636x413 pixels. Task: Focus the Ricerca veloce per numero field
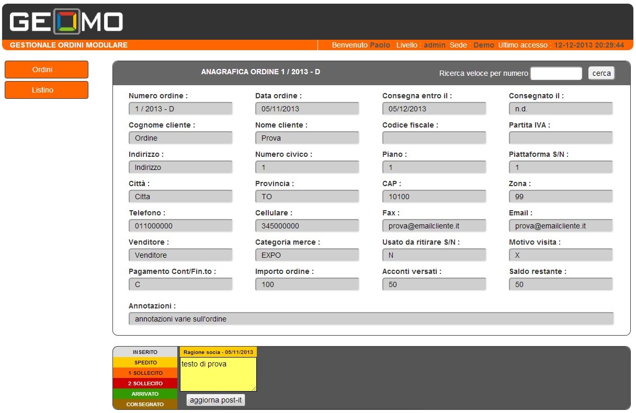[556, 73]
